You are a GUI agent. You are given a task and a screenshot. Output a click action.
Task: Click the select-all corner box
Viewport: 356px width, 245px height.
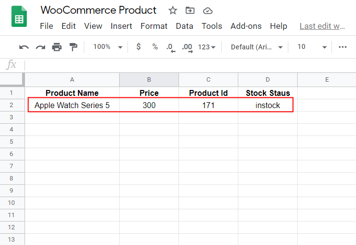(12, 80)
